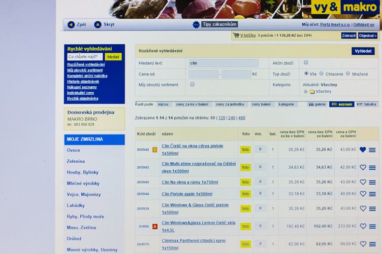Open list menu for Clin Windows & Glass row

click(x=372, y=209)
